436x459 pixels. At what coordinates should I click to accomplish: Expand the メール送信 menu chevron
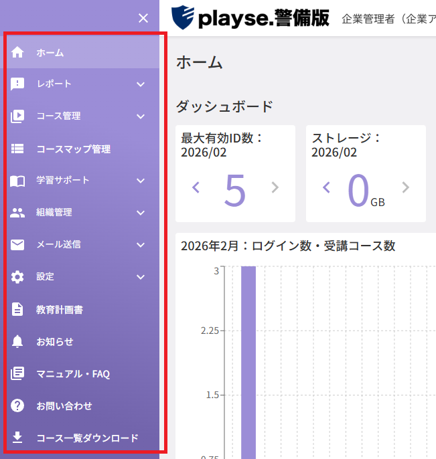pos(141,245)
